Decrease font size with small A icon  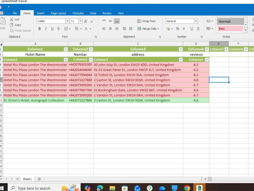(x=92, y=21)
